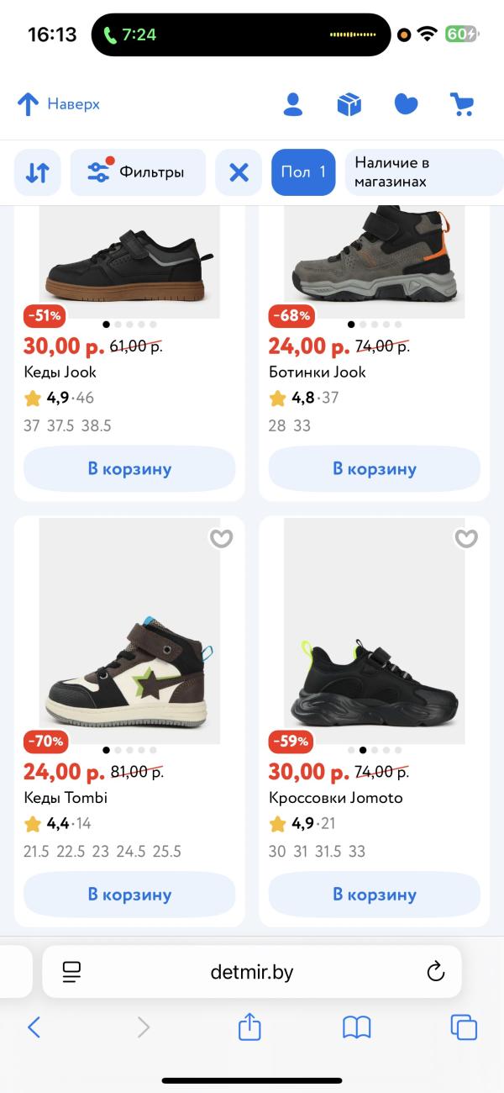Favorite the Кроссовки Jomoto sneakers
The image size is (504, 1093).
[x=465, y=538]
